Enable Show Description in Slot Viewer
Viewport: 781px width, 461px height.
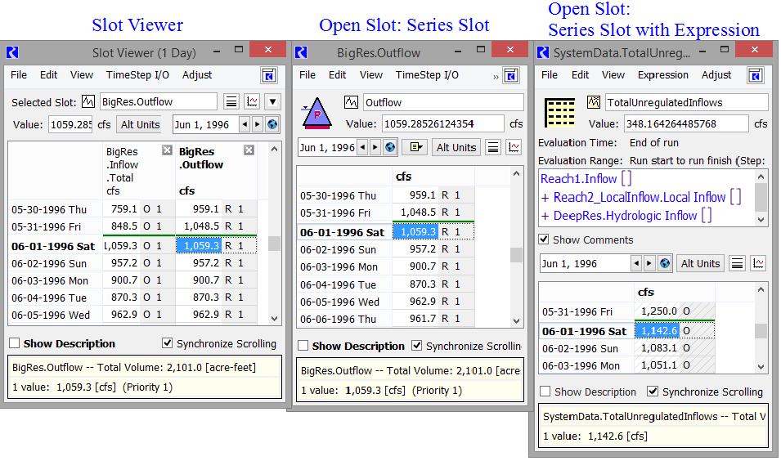click(15, 344)
